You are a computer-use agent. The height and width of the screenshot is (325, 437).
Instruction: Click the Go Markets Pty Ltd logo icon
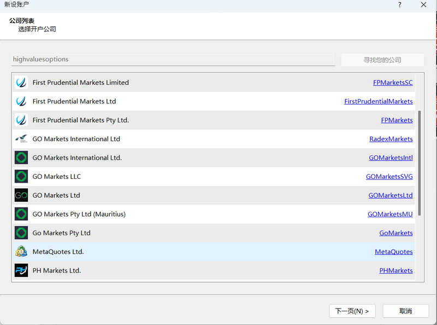tap(21, 233)
